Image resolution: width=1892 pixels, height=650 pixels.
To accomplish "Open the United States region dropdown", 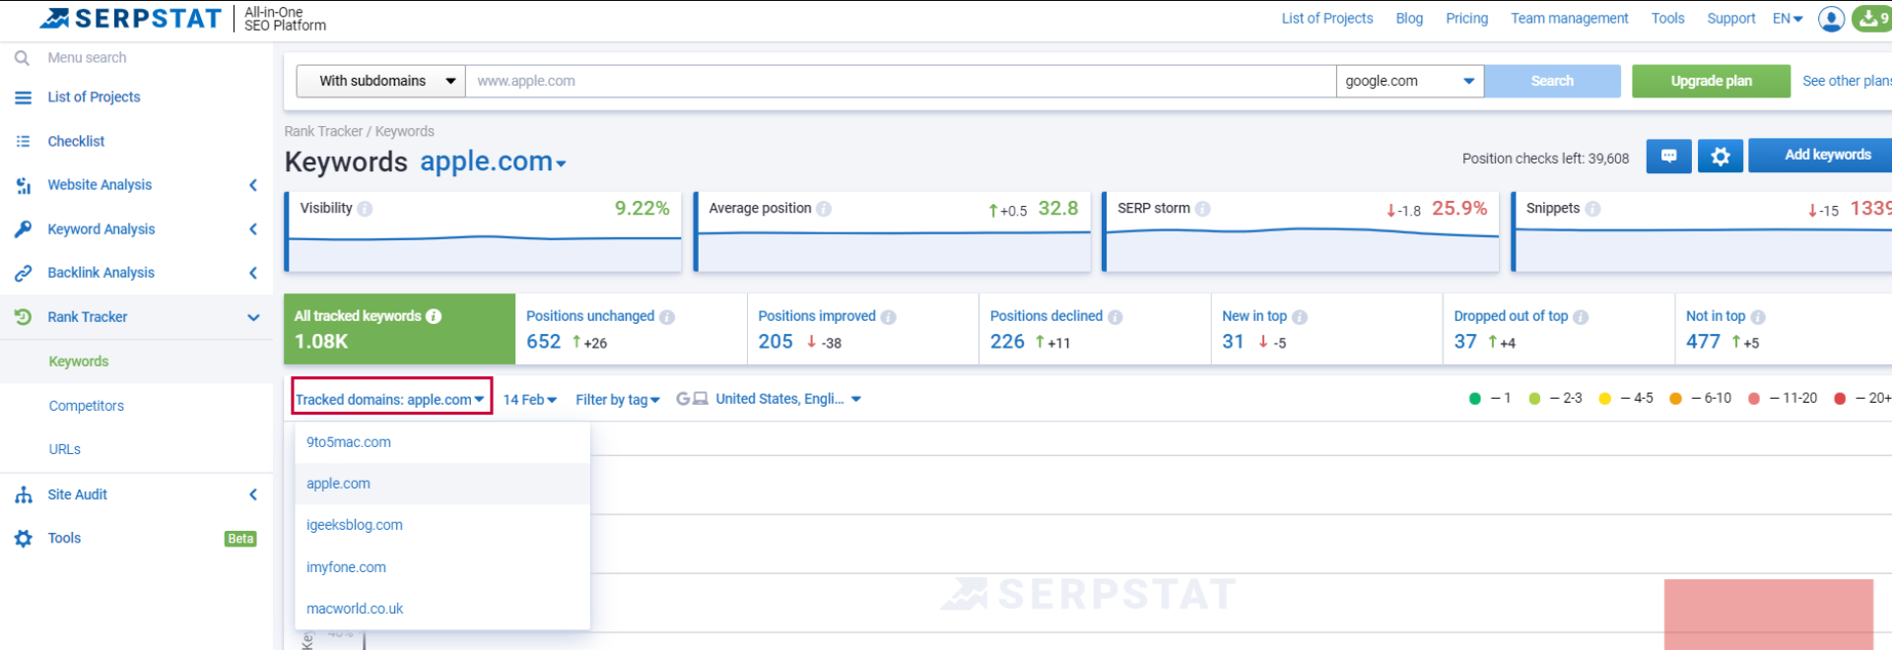I will click(x=788, y=399).
